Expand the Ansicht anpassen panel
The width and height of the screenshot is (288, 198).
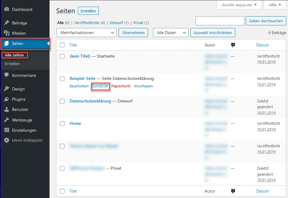[x=239, y=5]
